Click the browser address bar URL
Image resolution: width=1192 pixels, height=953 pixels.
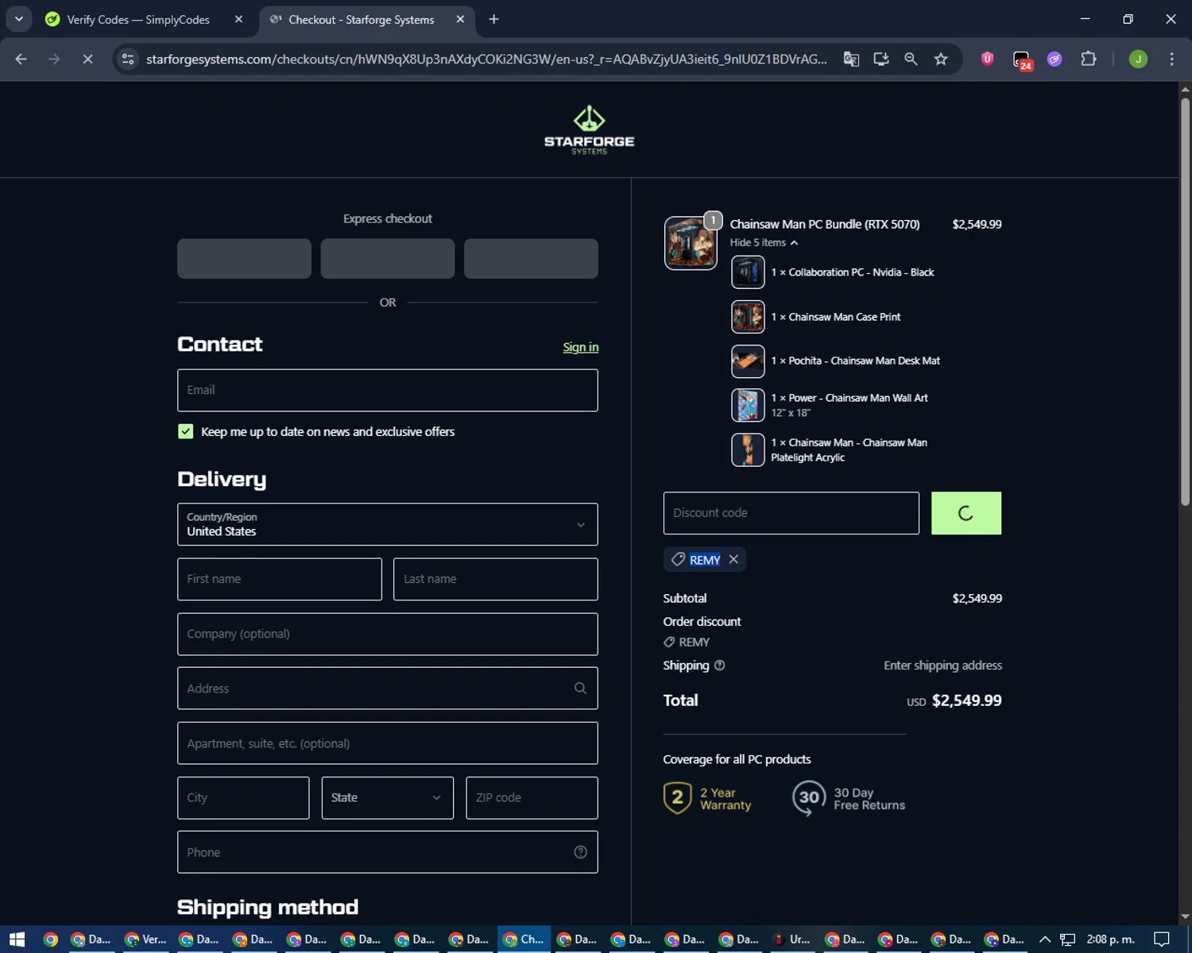point(486,59)
